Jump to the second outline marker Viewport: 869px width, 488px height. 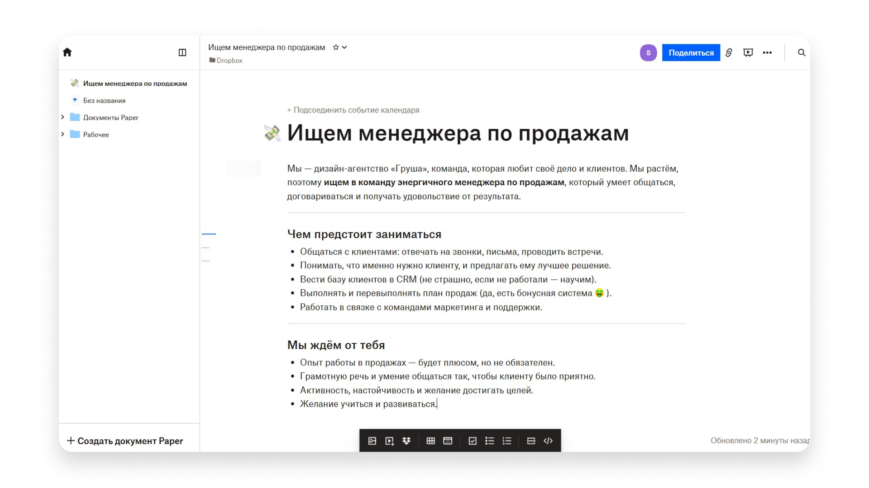coord(206,248)
